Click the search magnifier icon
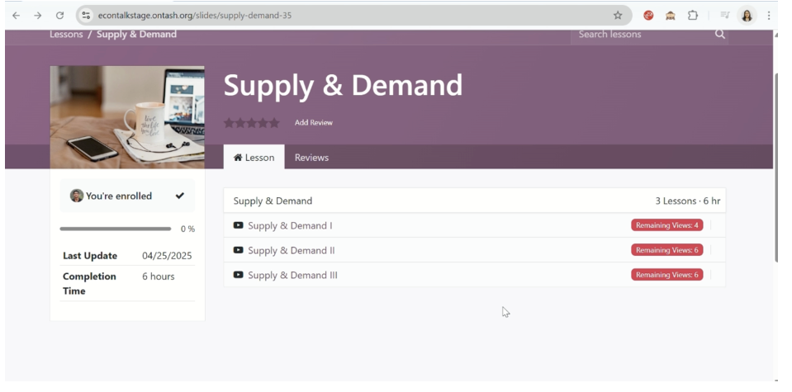This screenshot has width=792, height=392. (719, 35)
